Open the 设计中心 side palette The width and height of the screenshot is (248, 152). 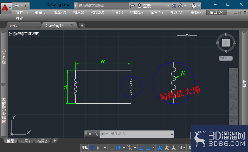[x=4, y=57]
